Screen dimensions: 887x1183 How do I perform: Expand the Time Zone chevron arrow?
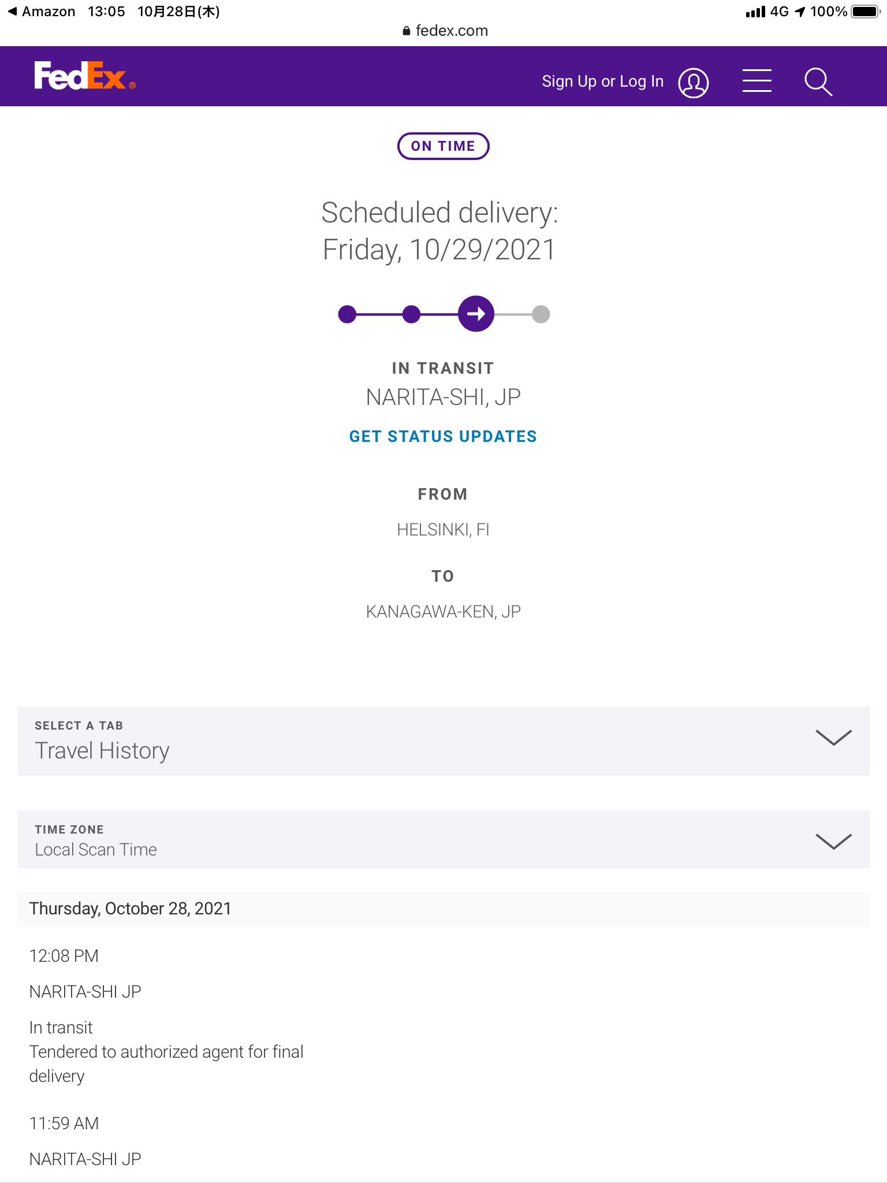point(833,841)
